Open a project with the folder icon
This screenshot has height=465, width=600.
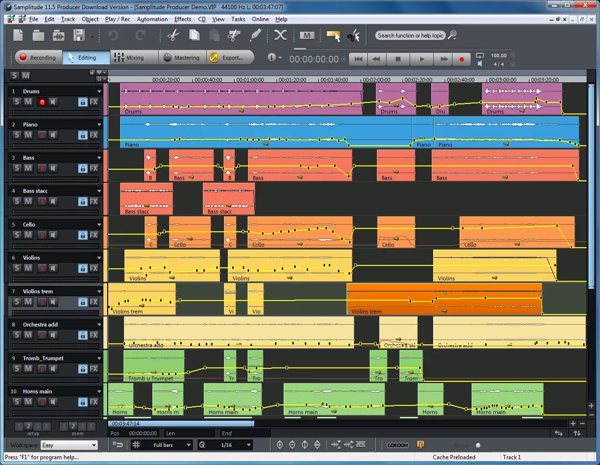tap(38, 36)
